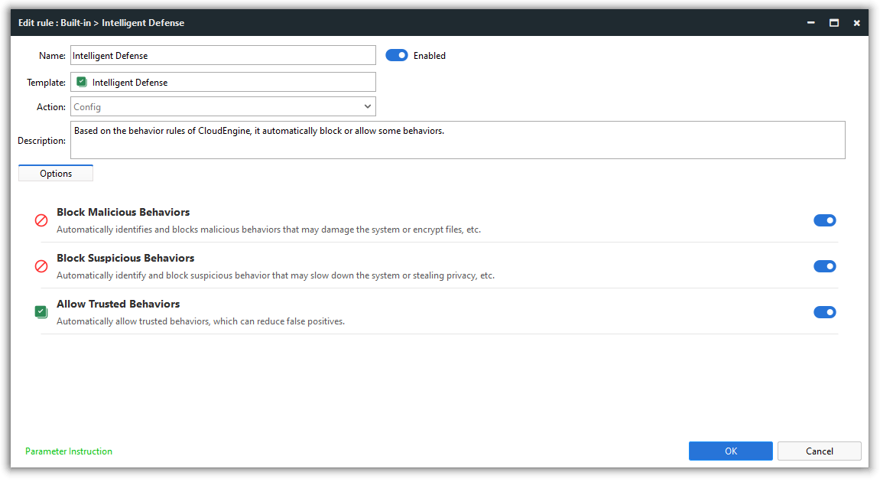Turn off the Block Suspicious Behaviors switch
Image resolution: width=880 pixels, height=482 pixels.
point(824,266)
